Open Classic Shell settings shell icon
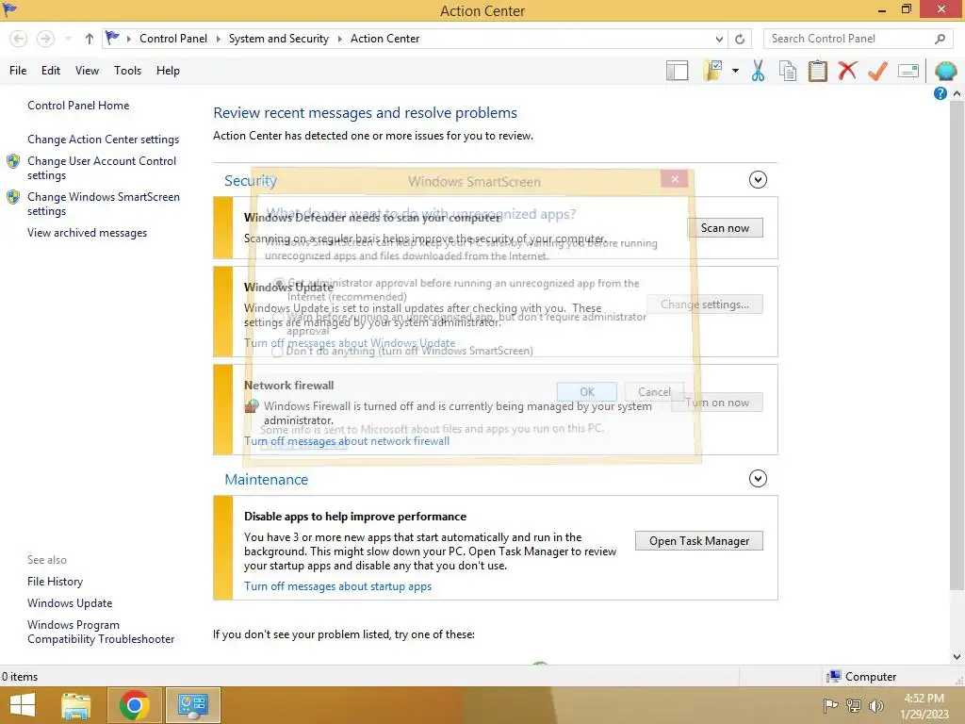Image resolution: width=965 pixels, height=724 pixels. (945, 71)
